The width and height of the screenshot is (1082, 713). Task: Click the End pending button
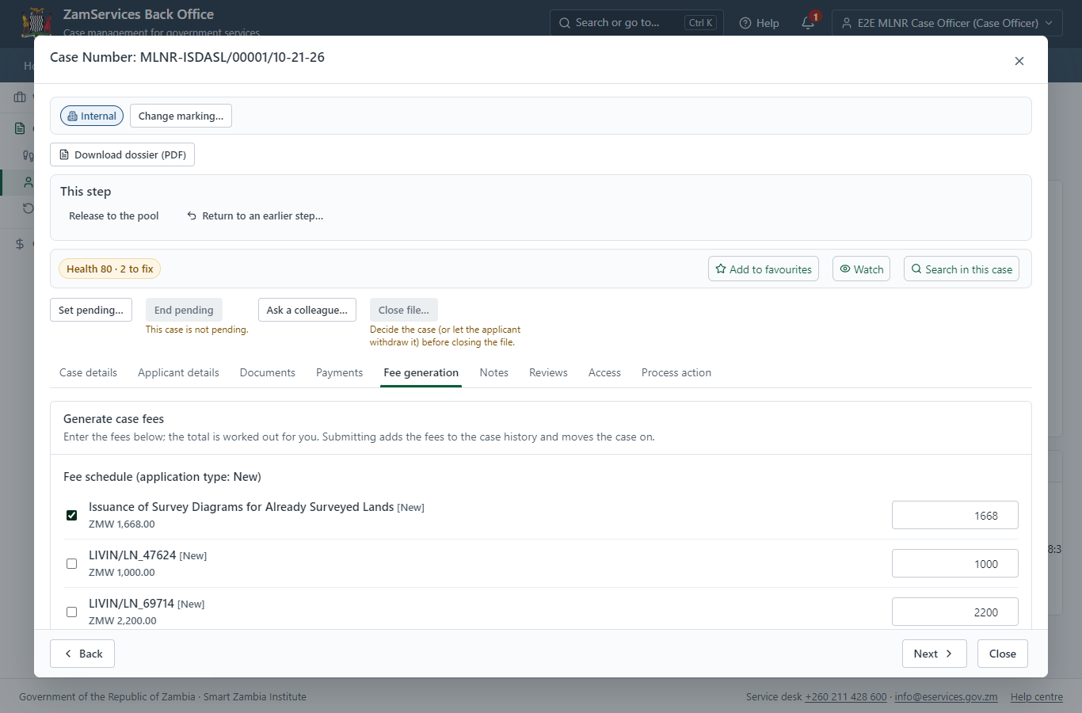pos(184,310)
